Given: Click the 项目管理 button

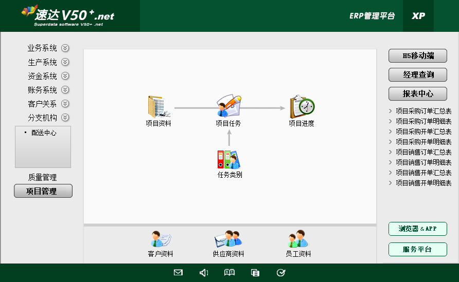Looking at the screenshot, I should point(43,191).
